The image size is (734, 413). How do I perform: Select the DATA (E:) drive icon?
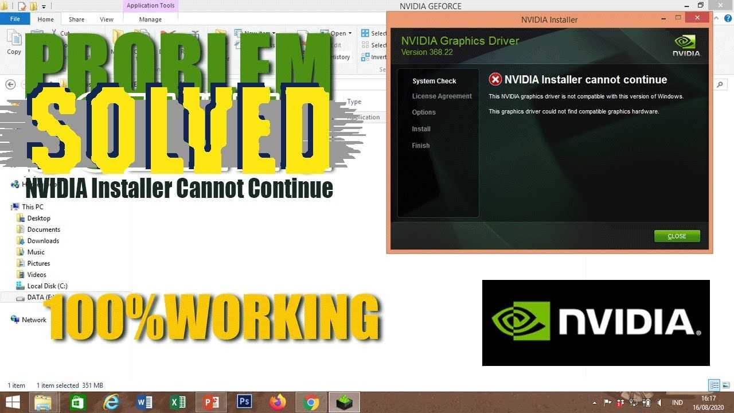pos(21,297)
